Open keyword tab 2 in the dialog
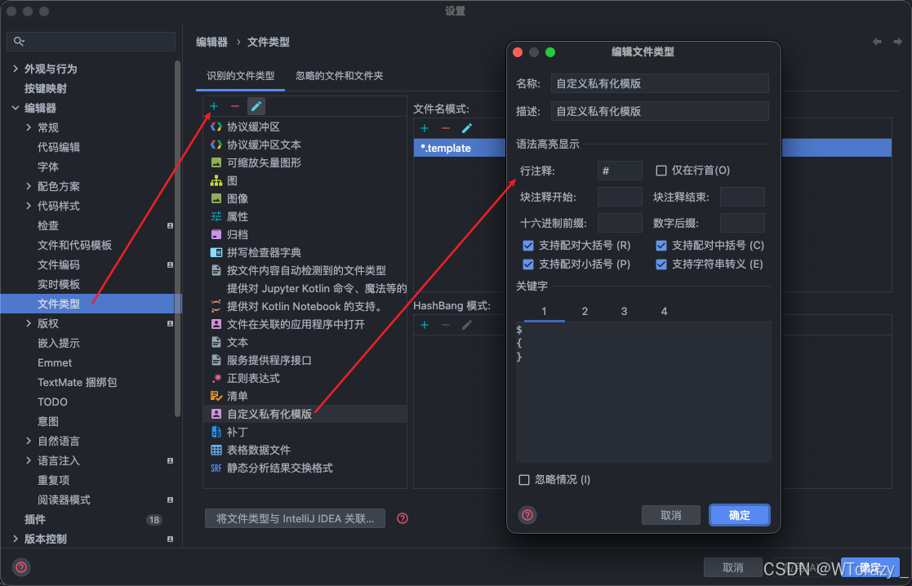The width and height of the screenshot is (912, 586). [x=585, y=310]
